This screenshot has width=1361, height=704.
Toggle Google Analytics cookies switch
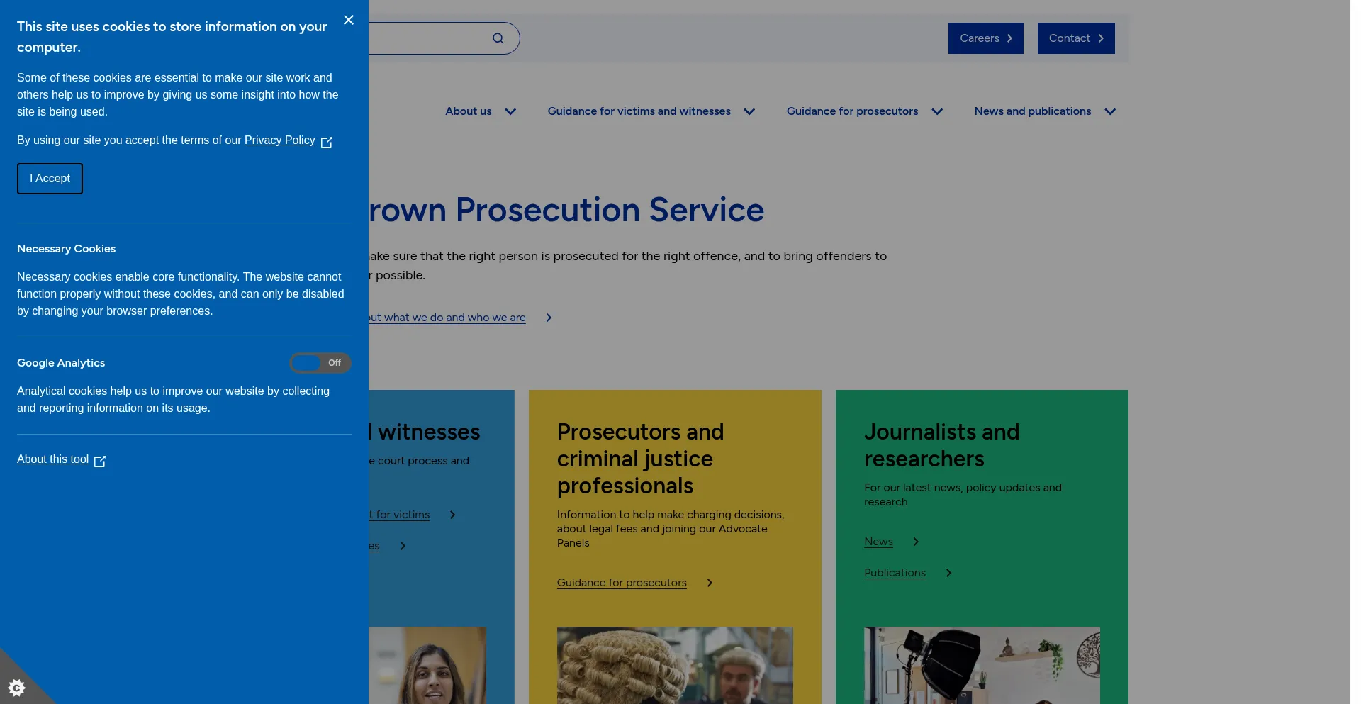[x=320, y=363]
